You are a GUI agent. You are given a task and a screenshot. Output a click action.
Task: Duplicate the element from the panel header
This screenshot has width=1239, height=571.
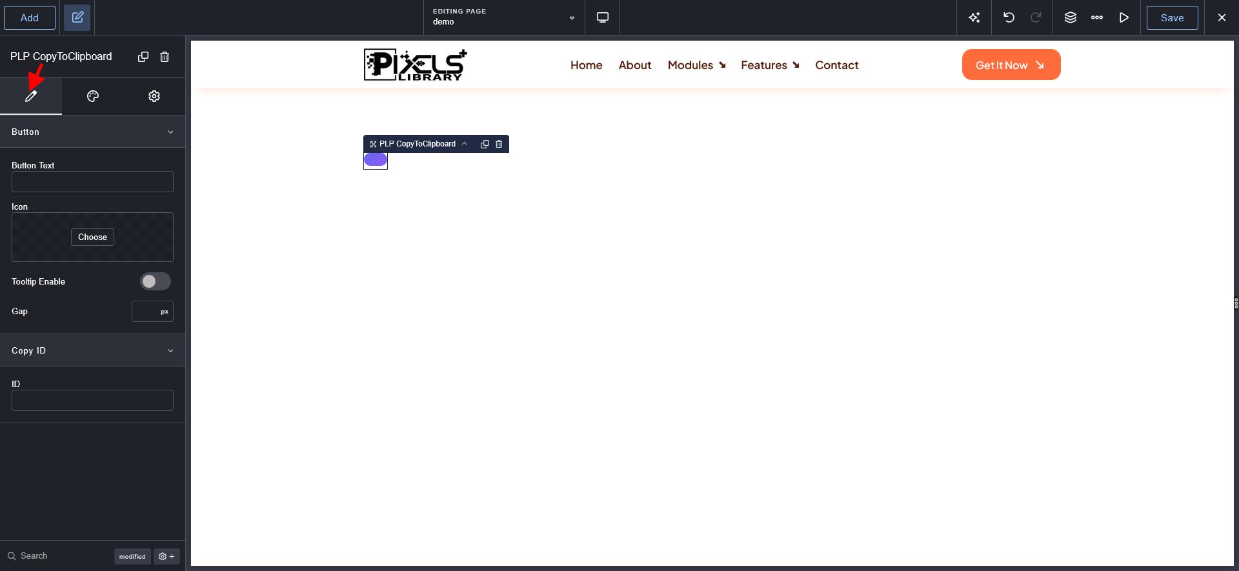pyautogui.click(x=143, y=57)
